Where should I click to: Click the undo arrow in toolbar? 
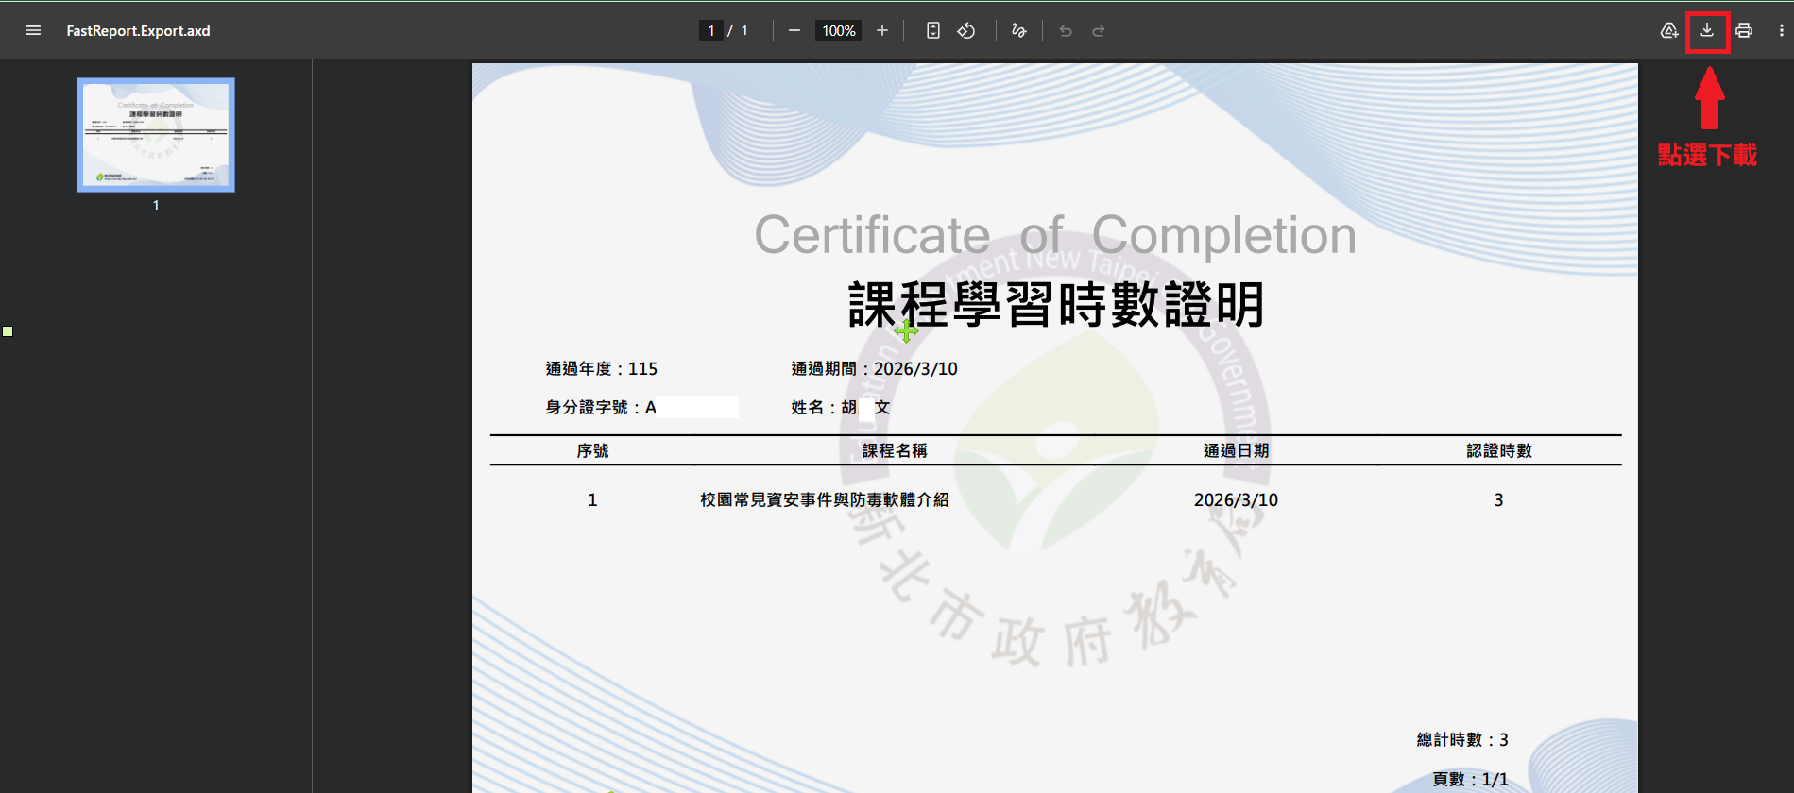click(1066, 31)
